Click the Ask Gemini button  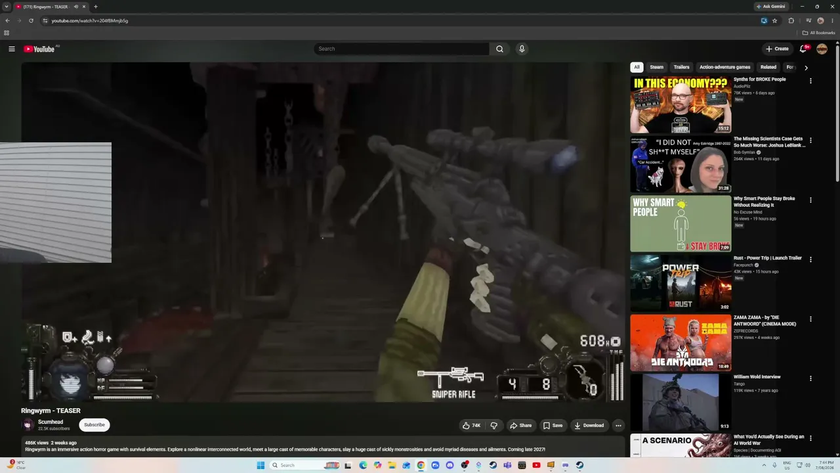770,7
